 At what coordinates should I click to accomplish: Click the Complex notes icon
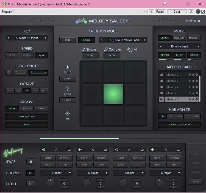click(x=106, y=49)
